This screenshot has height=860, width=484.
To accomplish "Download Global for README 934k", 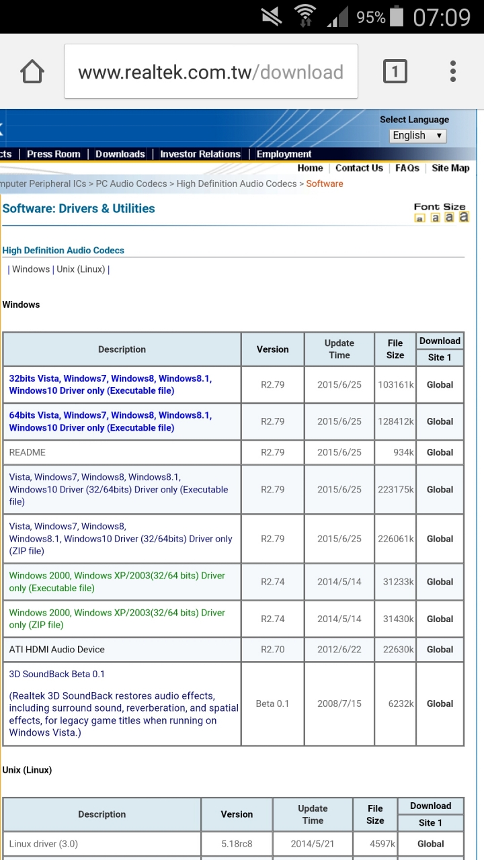I will tap(440, 452).
